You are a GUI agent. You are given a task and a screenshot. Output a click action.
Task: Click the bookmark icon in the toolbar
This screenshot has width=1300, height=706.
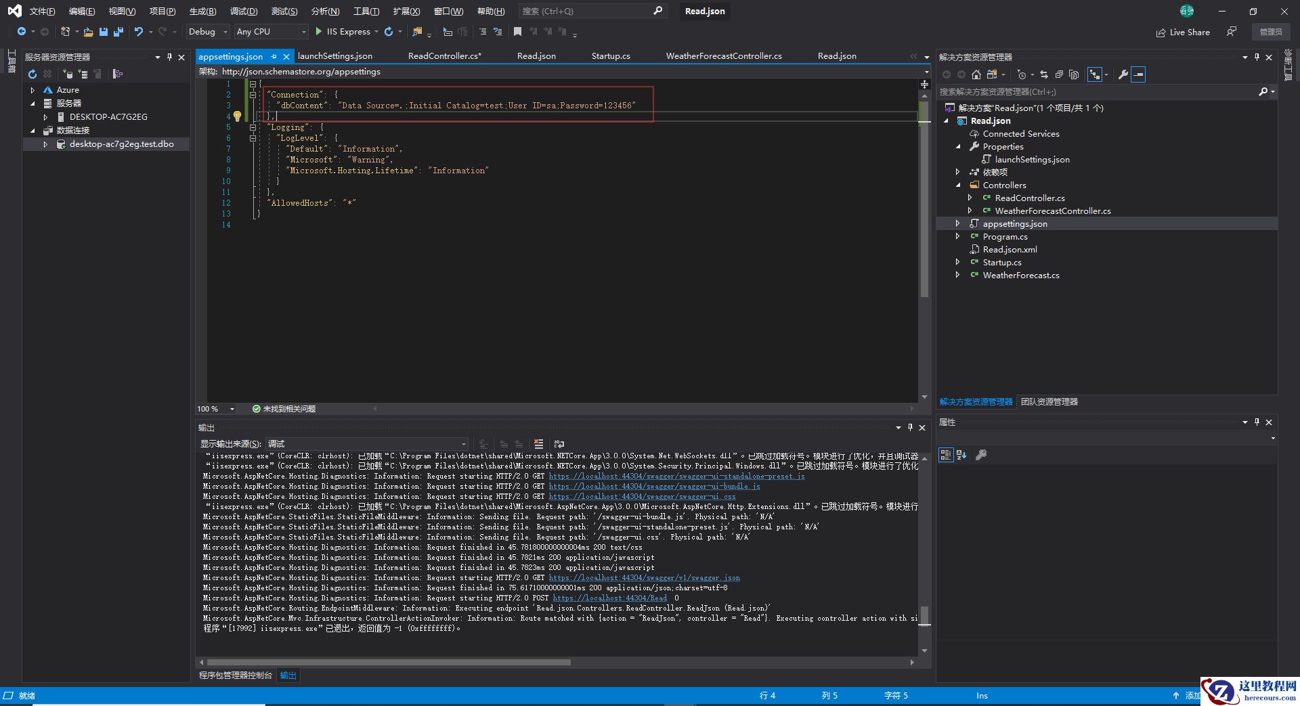pyautogui.click(x=517, y=32)
